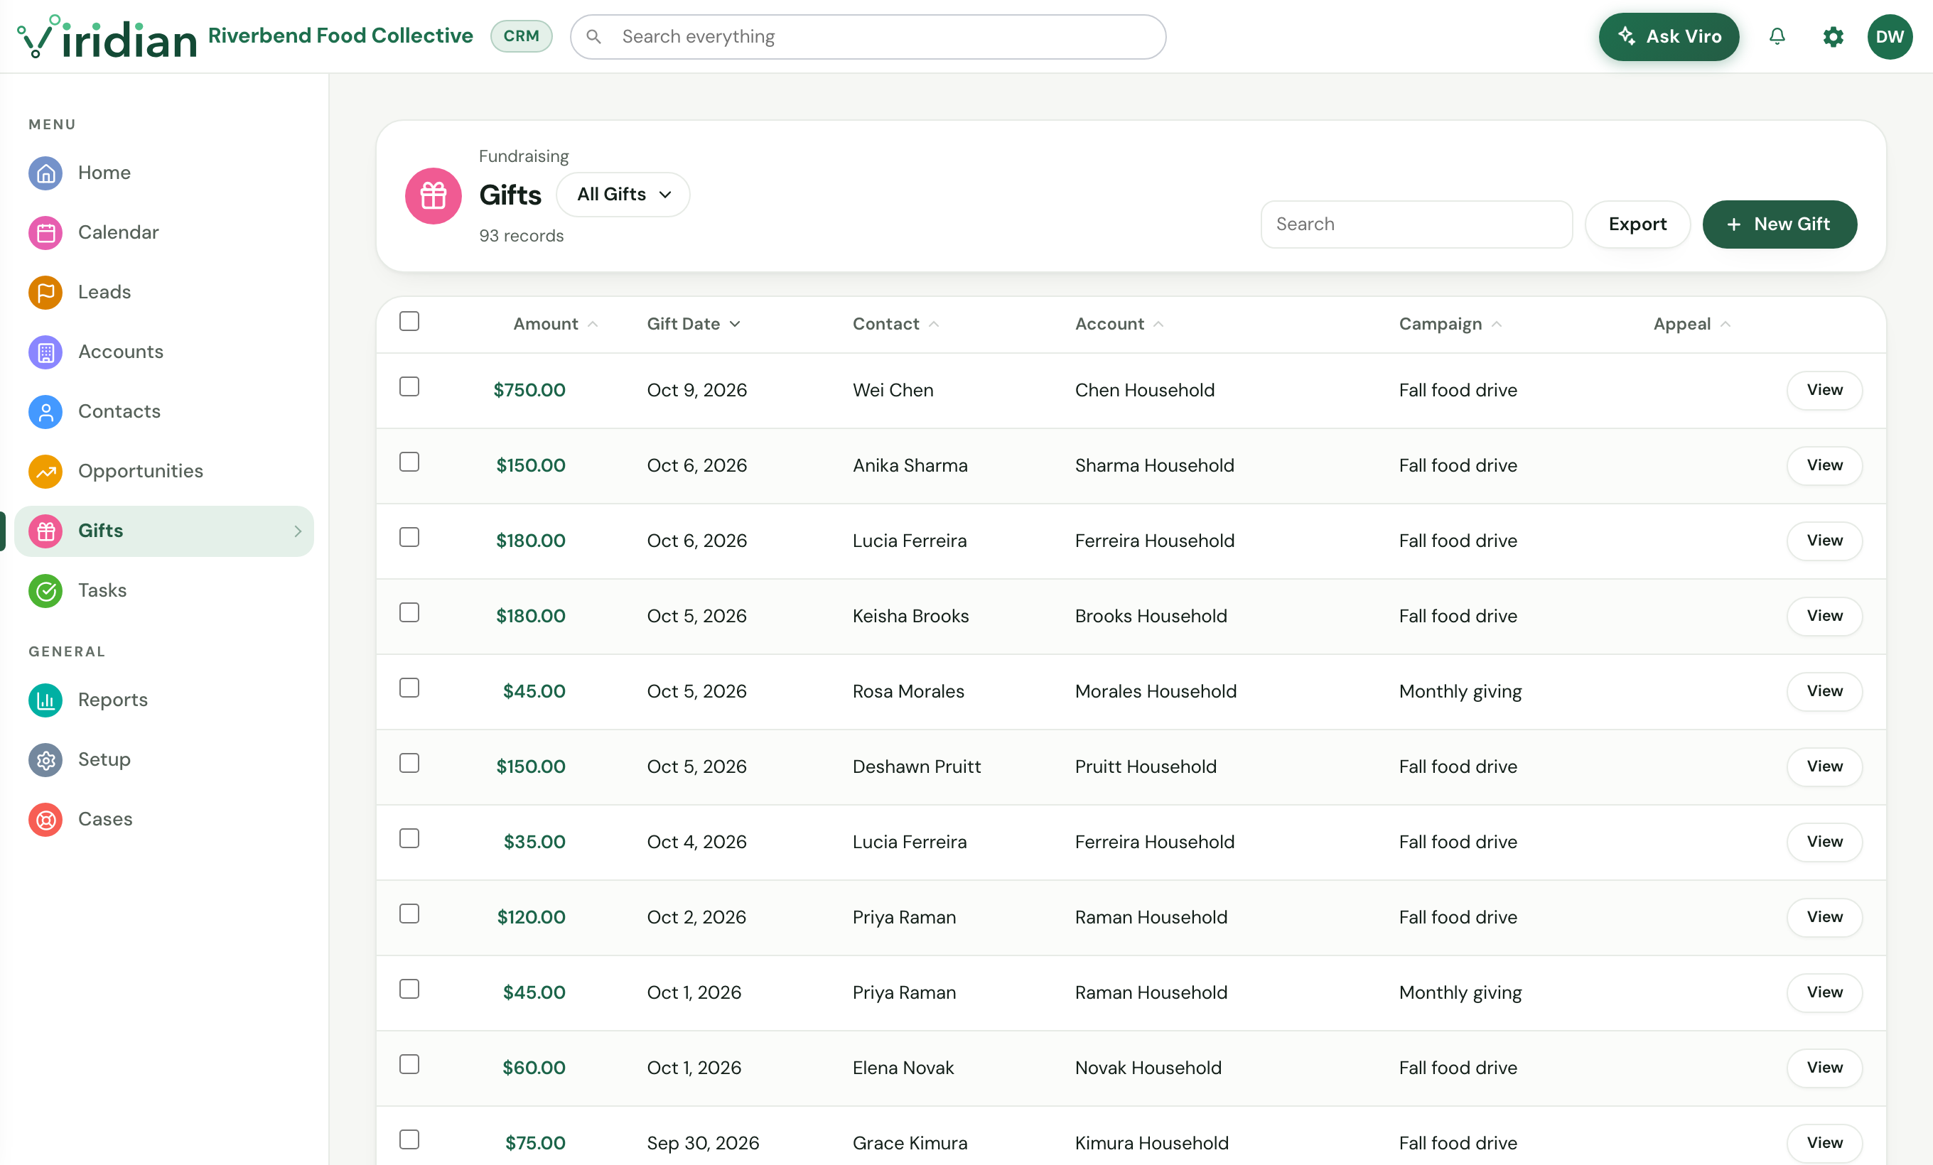1933x1165 pixels.
Task: Open Tasks from the sidebar
Action: pyautogui.click(x=164, y=590)
